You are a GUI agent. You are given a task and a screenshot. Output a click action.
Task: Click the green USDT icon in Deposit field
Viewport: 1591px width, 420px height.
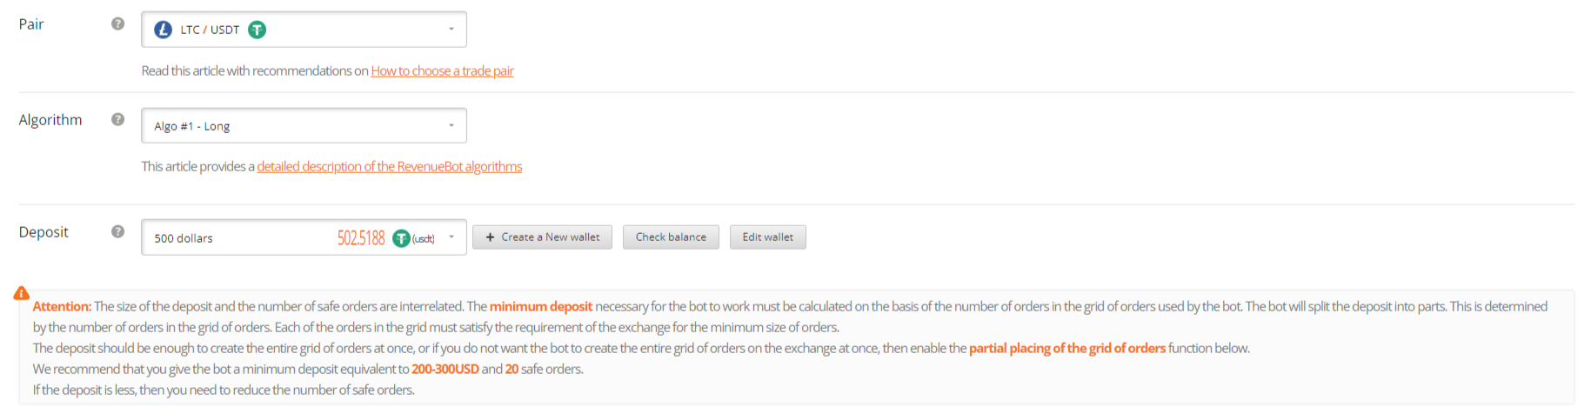tap(401, 238)
